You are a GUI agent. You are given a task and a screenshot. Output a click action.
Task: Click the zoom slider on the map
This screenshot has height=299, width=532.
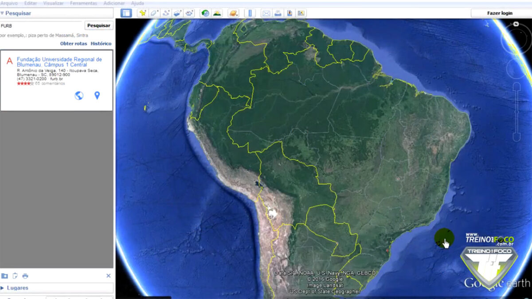(516, 112)
